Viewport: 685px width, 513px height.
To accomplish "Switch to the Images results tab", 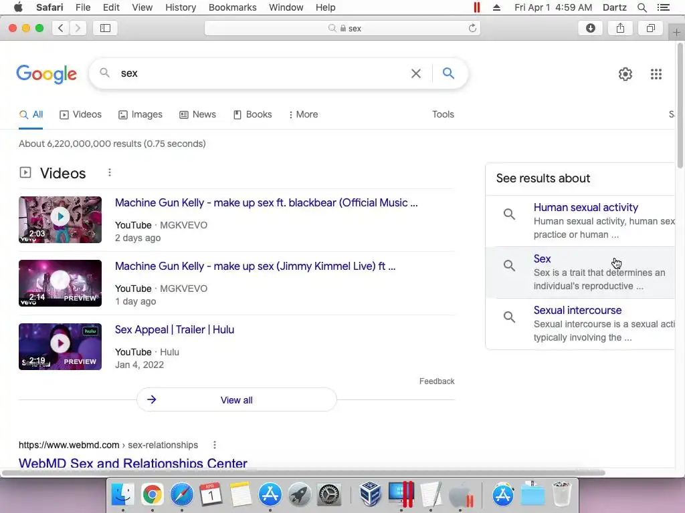I will pyautogui.click(x=140, y=114).
